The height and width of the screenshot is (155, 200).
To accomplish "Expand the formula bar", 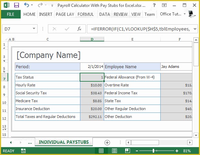I will click(195, 29).
